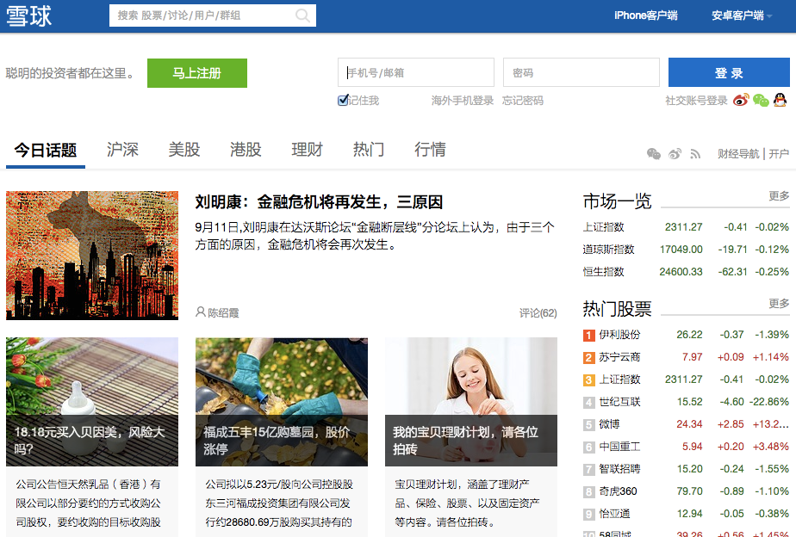Open the 怡亚通 stock

(x=614, y=514)
